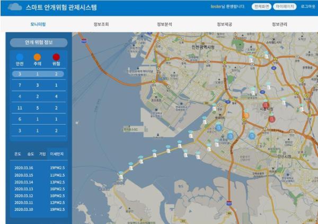This screenshot has height=224, width=318.
Task: Select the highlighted 3 1 2 row
Action: [x=38, y=74]
